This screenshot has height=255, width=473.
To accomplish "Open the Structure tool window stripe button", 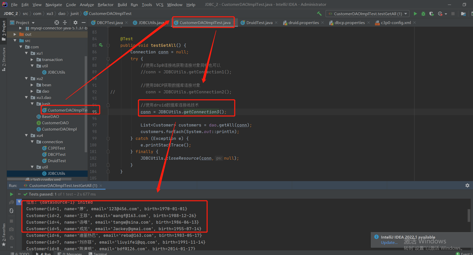I will [4, 59].
